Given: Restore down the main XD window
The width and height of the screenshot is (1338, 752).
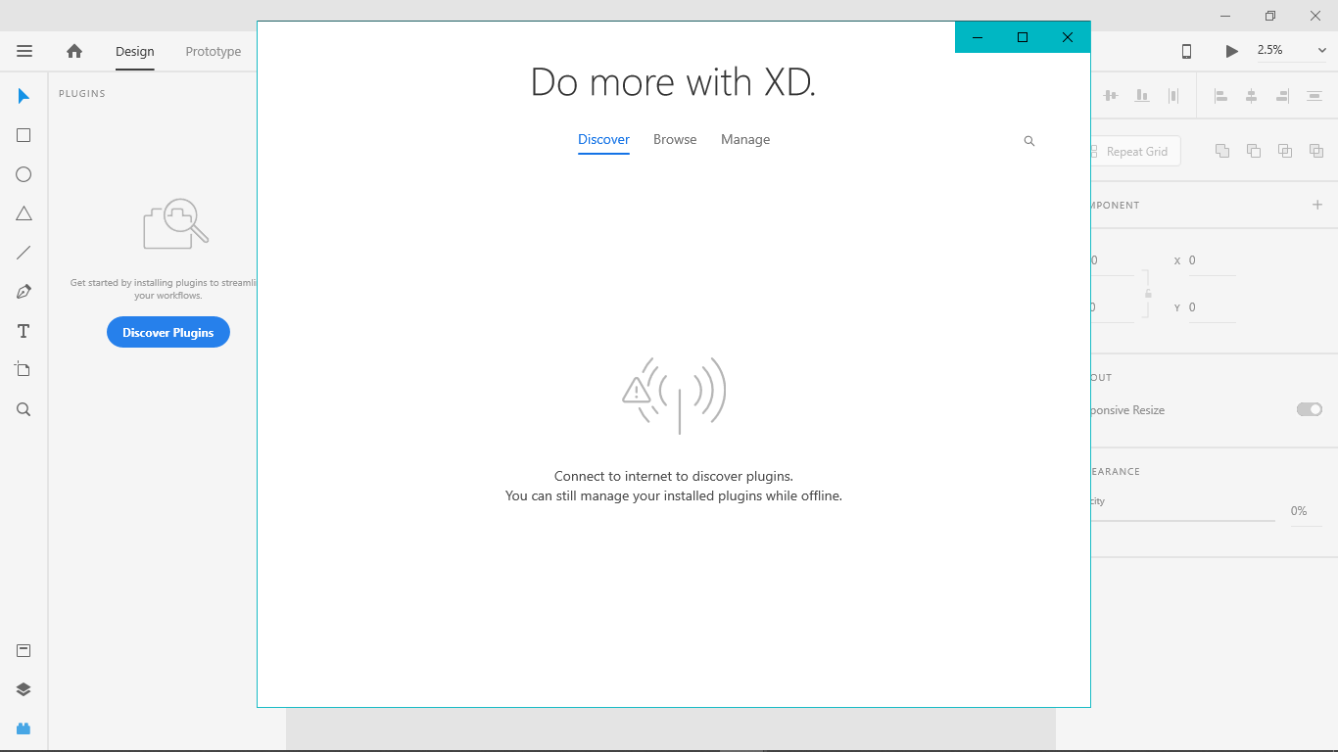Looking at the screenshot, I should (1270, 16).
